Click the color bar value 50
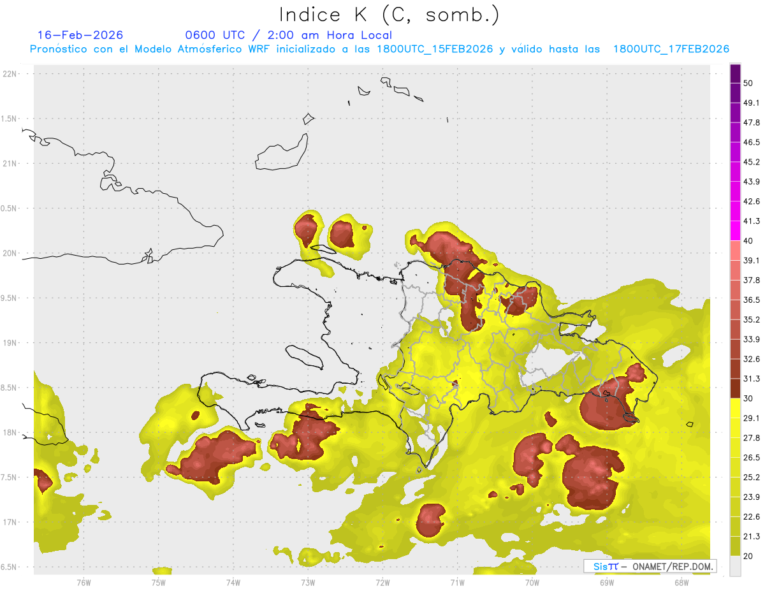The height and width of the screenshot is (591, 765). (748, 83)
